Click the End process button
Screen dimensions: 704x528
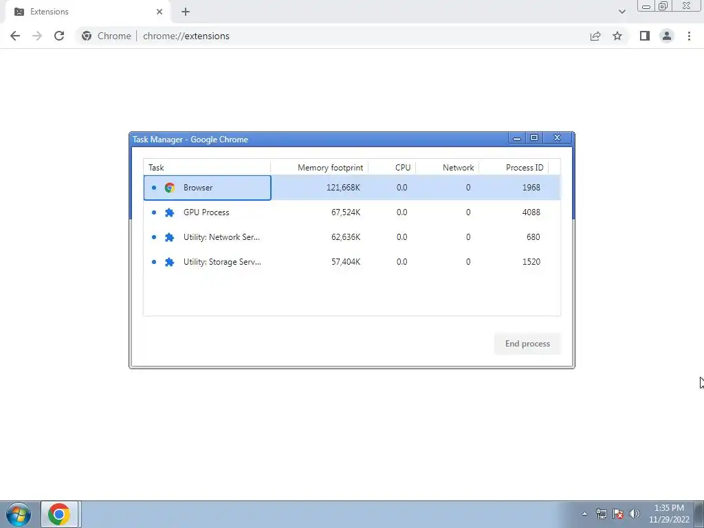527,344
